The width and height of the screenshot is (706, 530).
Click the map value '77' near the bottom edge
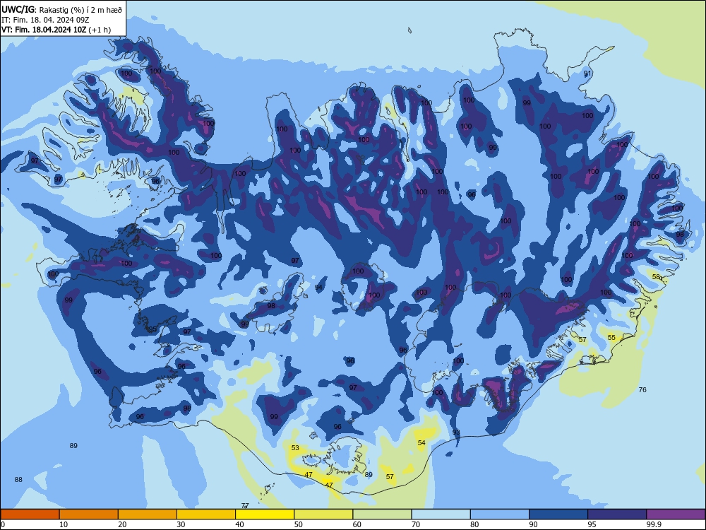(x=245, y=505)
